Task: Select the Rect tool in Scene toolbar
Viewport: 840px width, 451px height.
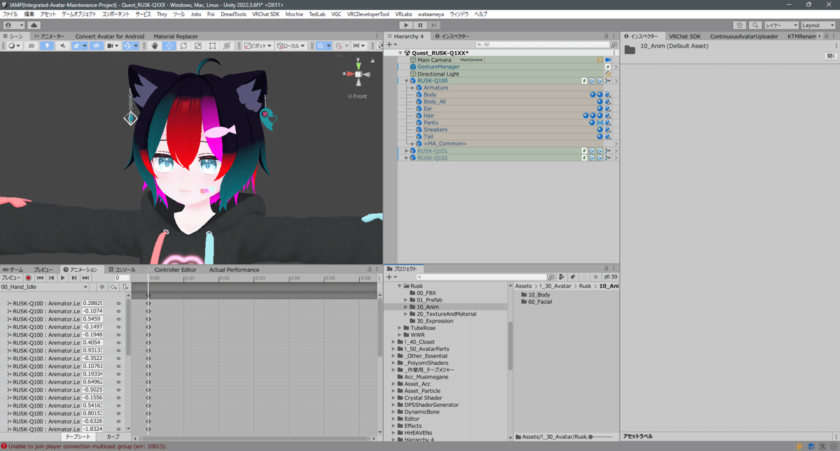Action: click(x=212, y=45)
